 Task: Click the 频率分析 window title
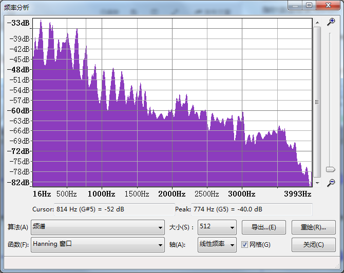click(16, 8)
